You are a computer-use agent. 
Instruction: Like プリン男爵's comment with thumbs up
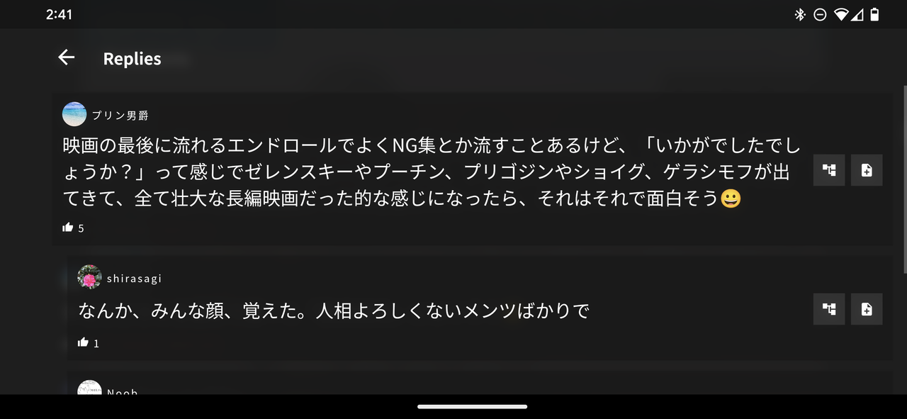click(x=68, y=227)
